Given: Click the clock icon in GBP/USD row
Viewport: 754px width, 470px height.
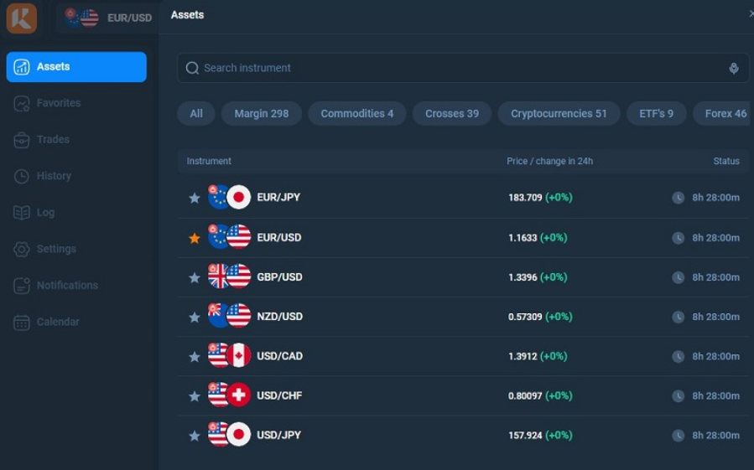Looking at the screenshot, I should coord(678,277).
